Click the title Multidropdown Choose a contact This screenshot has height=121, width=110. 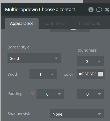(x=40, y=10)
